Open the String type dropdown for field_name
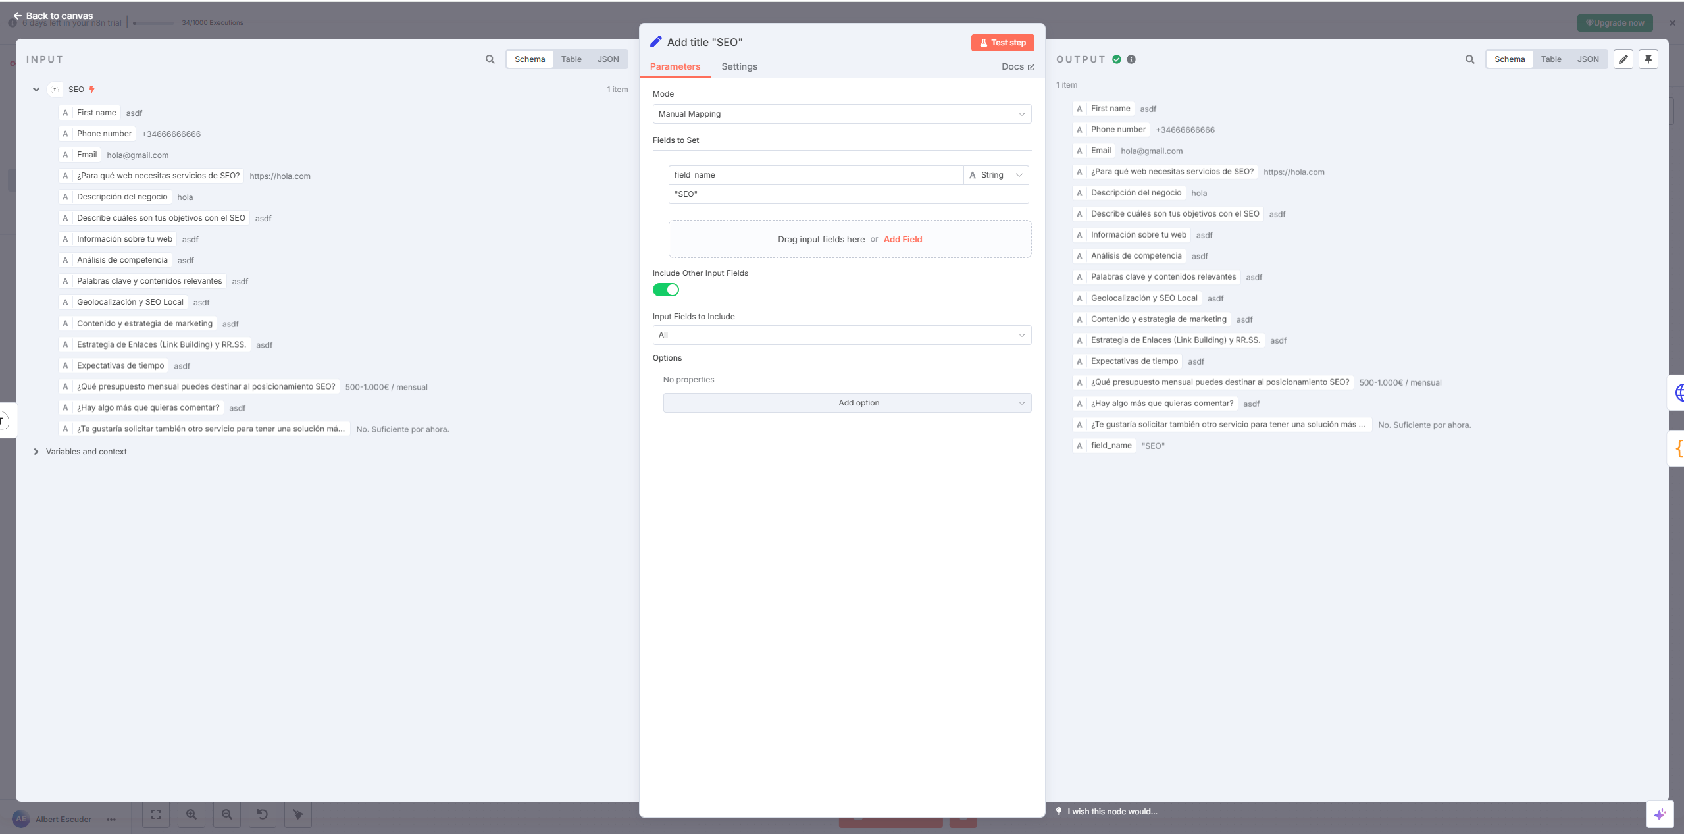Viewport: 1684px width, 834px height. [996, 175]
